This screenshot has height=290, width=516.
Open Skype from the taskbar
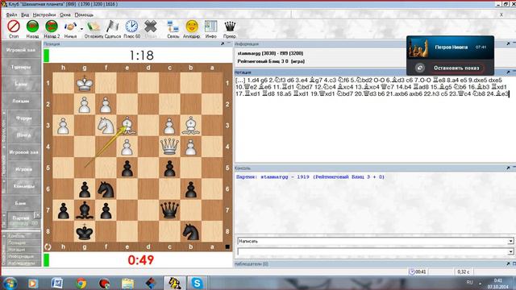197,283
